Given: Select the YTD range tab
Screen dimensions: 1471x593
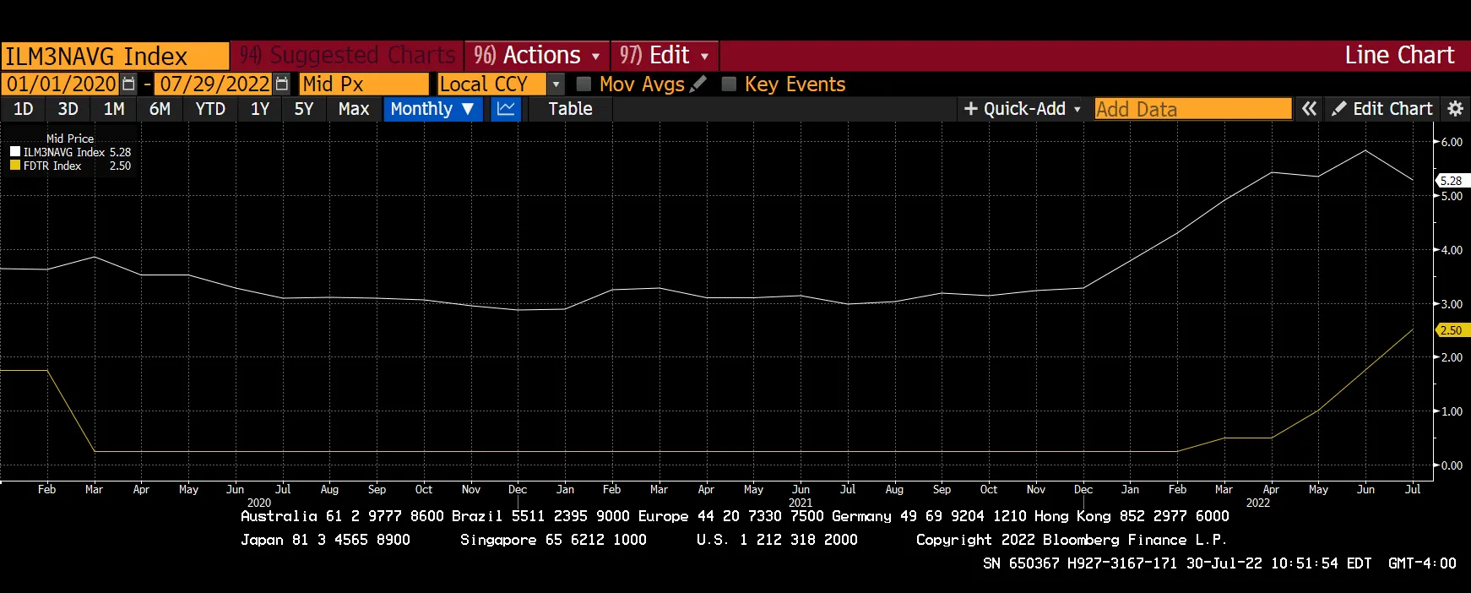Looking at the screenshot, I should 210,109.
